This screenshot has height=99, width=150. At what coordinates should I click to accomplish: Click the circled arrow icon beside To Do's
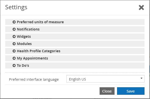tap(14, 65)
